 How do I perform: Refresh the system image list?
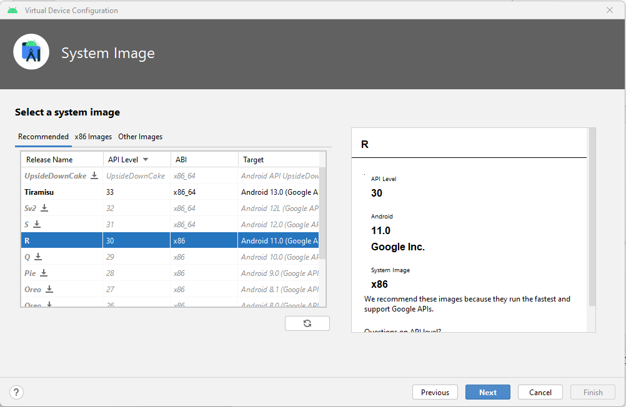[307, 323]
